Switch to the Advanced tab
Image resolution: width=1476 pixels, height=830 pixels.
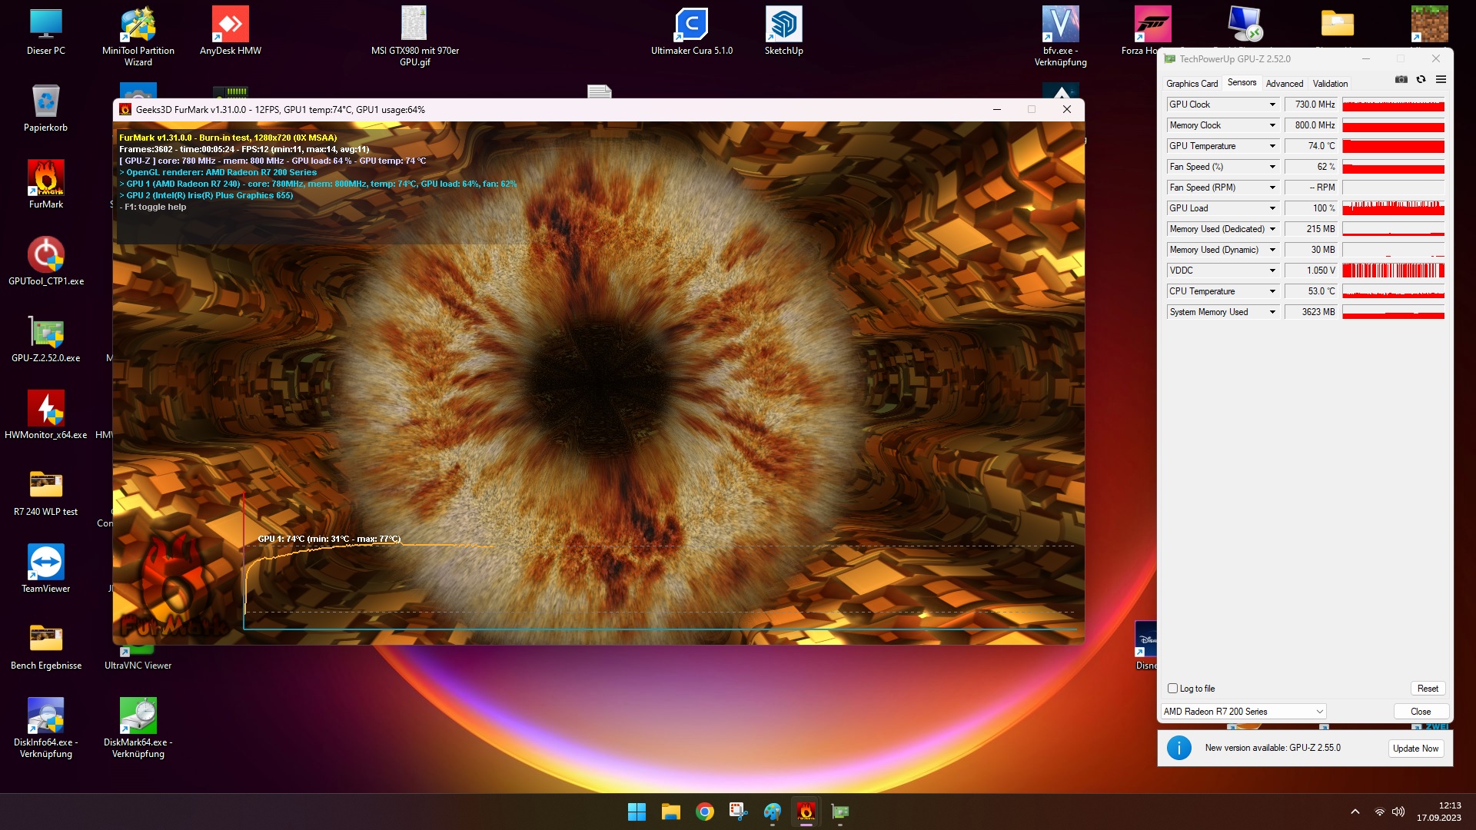pos(1284,84)
